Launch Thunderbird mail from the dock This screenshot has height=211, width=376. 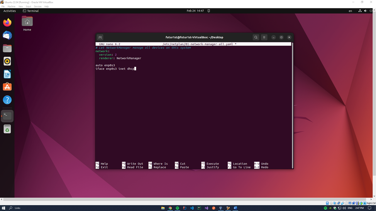click(x=7, y=35)
